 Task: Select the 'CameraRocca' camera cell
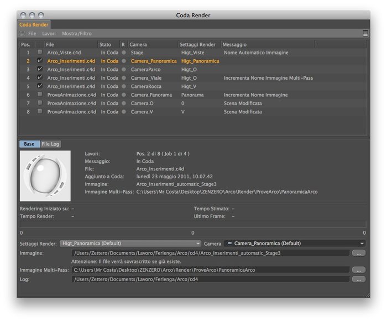coord(146,86)
